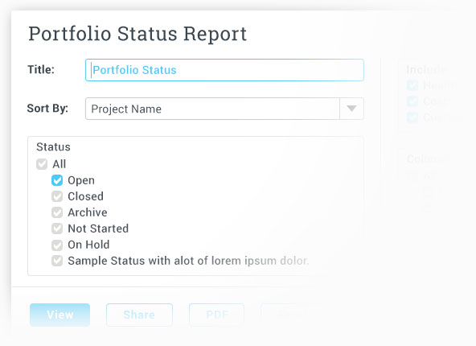Open the Sort By dropdown arrow
The image size is (476, 346).
pos(351,109)
